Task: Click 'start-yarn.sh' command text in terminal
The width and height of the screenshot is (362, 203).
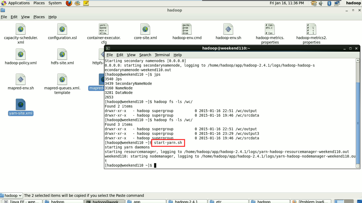Action: [168, 143]
